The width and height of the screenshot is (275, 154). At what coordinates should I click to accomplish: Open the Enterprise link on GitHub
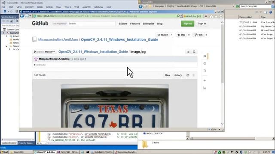click(149, 24)
